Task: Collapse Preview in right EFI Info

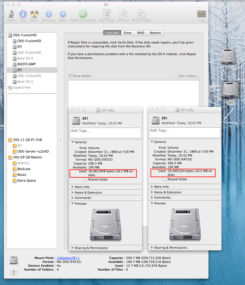Action: click(152, 203)
